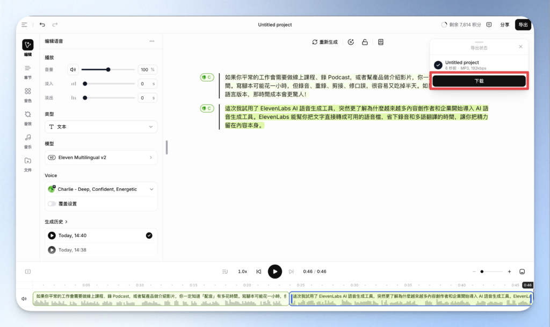Play the Today, 14:40 generation
Viewport: 550px width, 327px height.
52,236
